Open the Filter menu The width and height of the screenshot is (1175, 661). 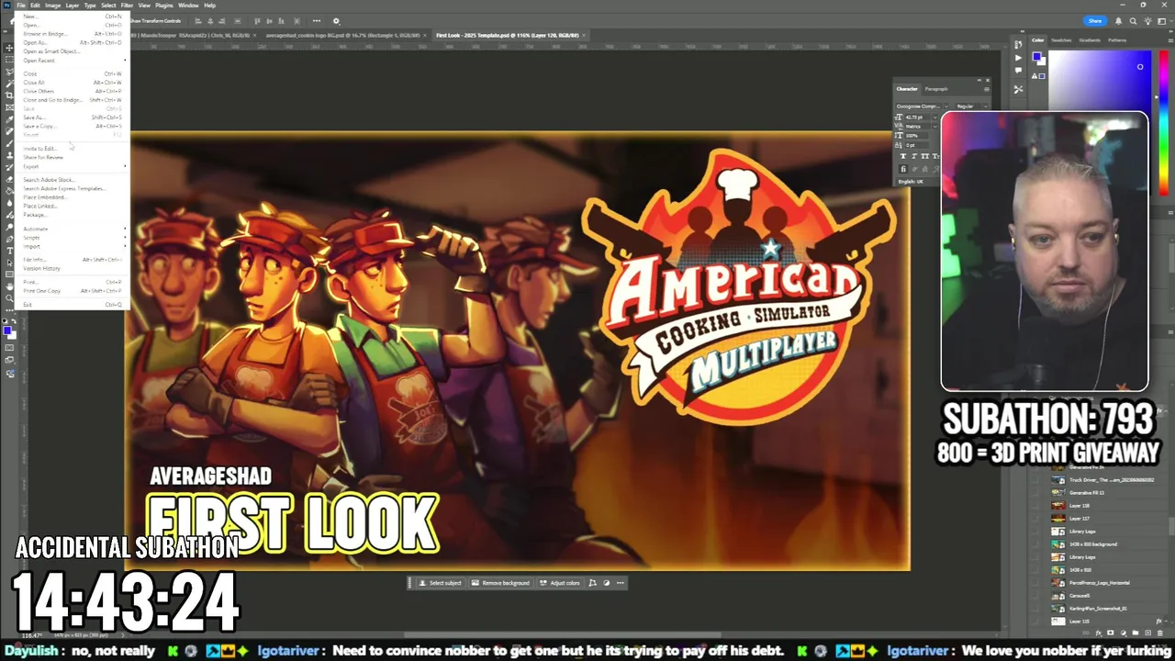pos(127,6)
